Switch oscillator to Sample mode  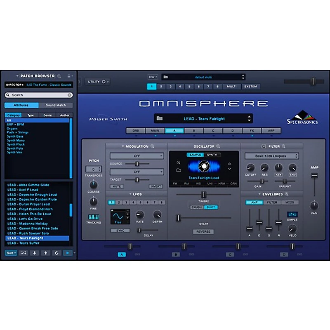[x=195, y=155]
